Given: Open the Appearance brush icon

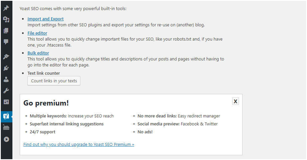Looking at the screenshot, I should (6, 57).
